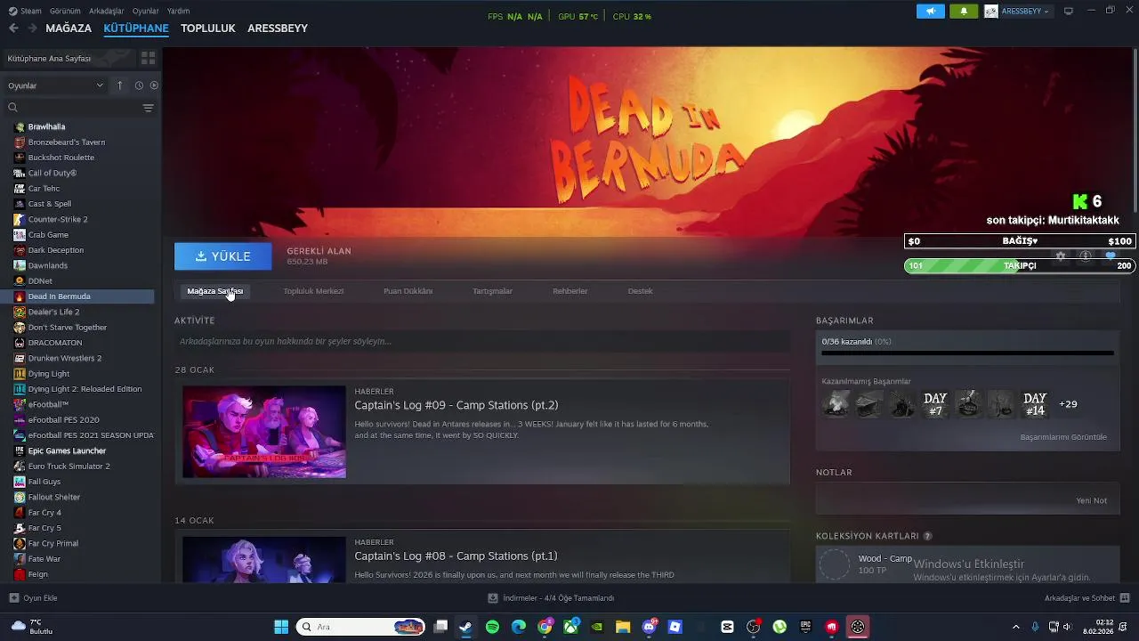Click the ready-to-play filter icon

pyautogui.click(x=154, y=85)
